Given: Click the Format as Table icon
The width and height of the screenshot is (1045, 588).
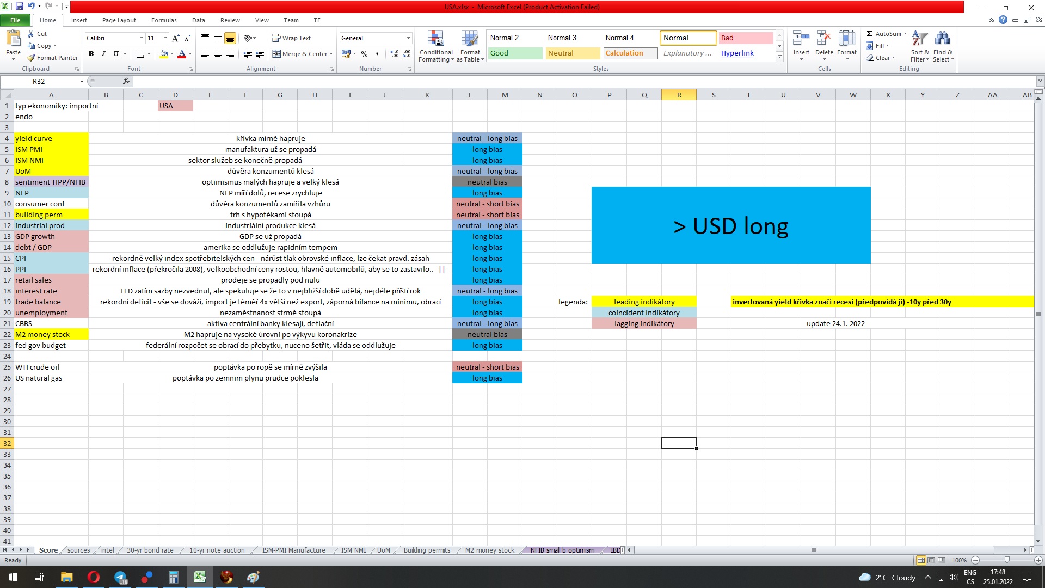Looking at the screenshot, I should pos(470,39).
